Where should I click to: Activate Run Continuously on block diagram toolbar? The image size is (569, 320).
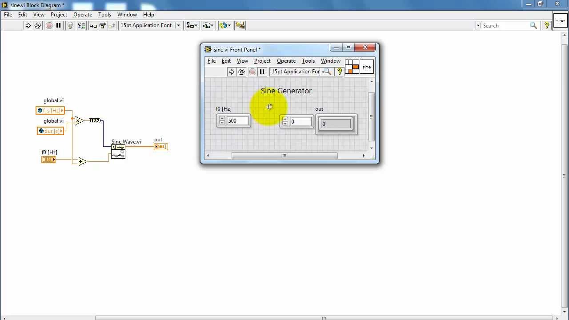tap(38, 25)
